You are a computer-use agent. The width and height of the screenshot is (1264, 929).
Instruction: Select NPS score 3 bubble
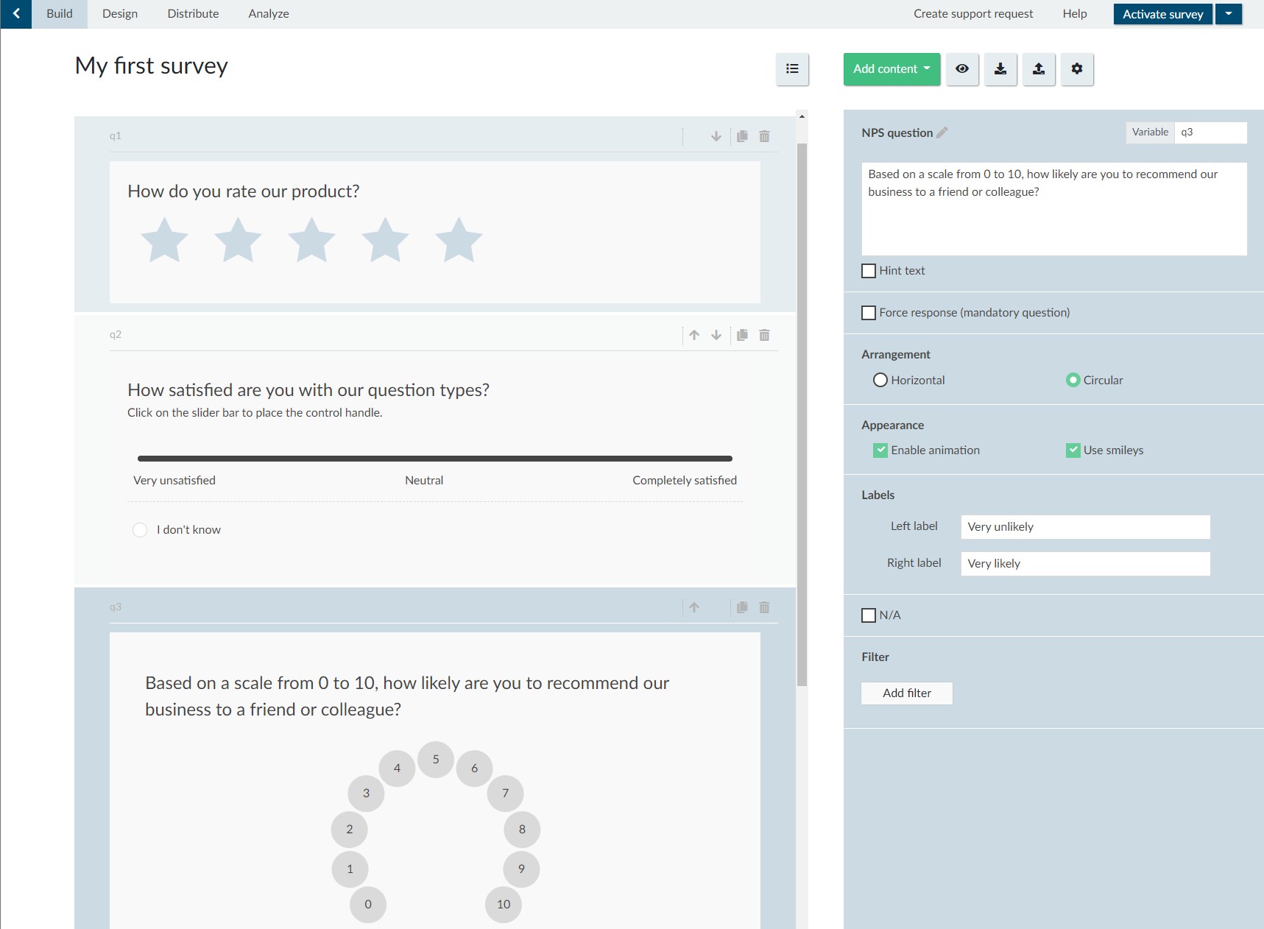pos(366,794)
